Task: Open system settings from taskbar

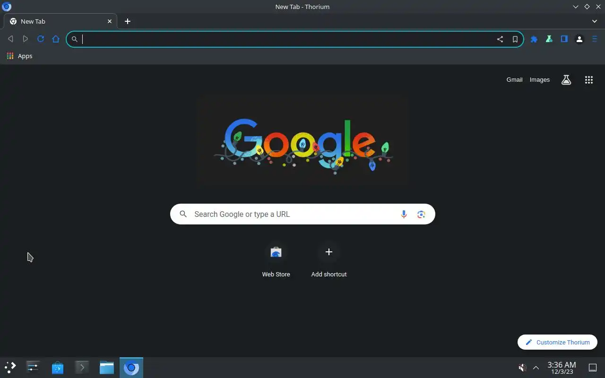Action: tap(33, 367)
